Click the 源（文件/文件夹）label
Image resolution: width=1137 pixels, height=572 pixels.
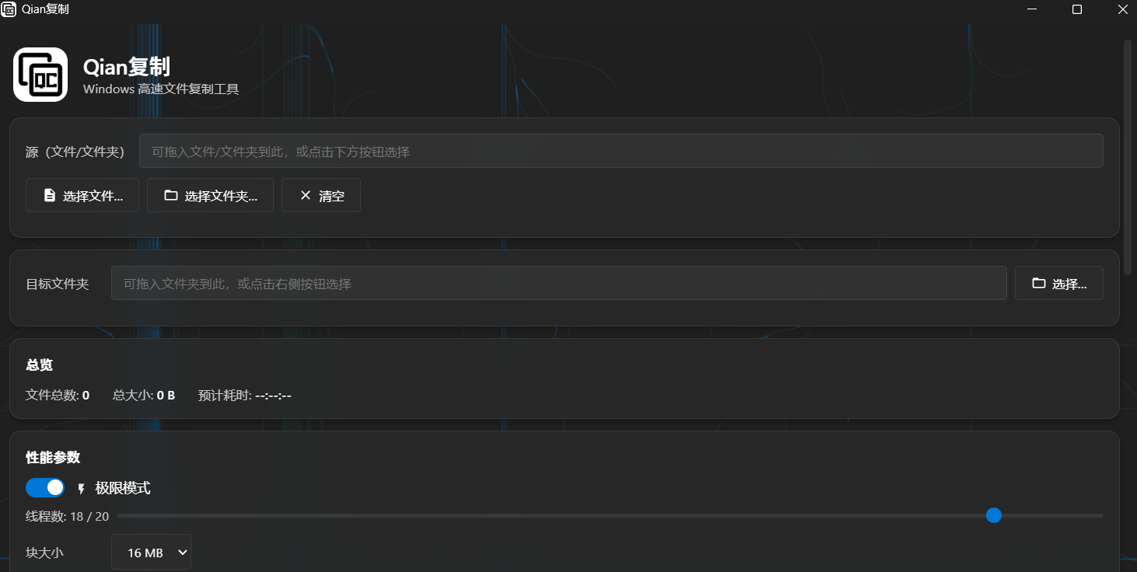pos(75,152)
